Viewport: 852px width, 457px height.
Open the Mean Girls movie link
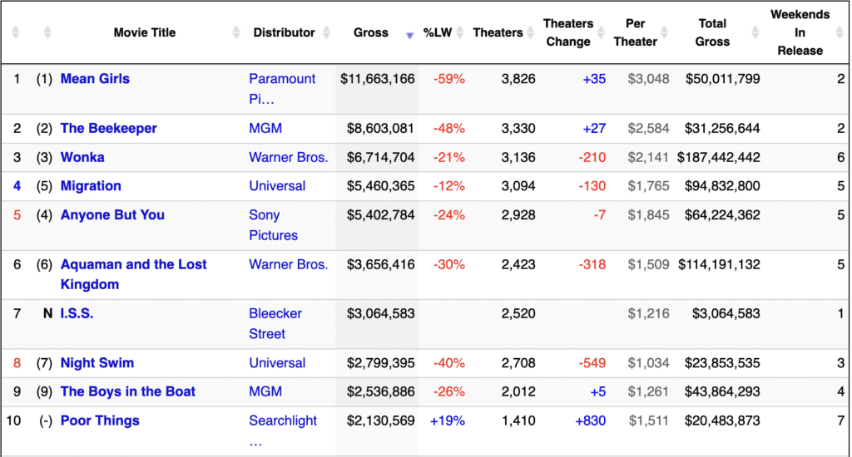pos(95,79)
